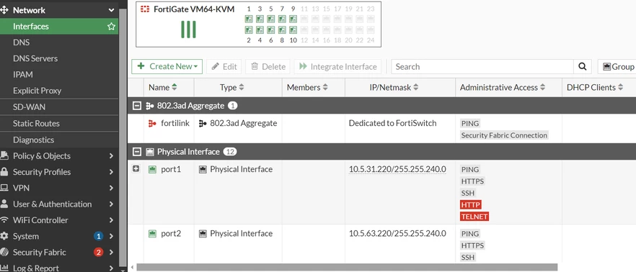Image resolution: width=636 pixels, height=272 pixels.
Task: Click port 1 on faceplate diagram
Action: (249, 19)
